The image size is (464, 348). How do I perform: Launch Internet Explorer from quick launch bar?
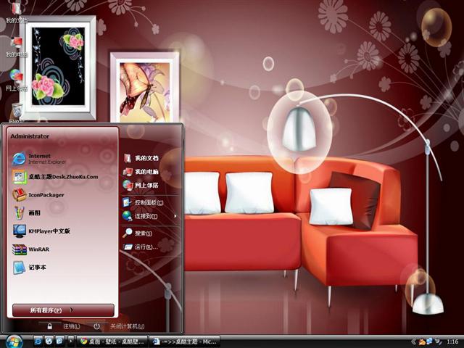pos(38,341)
